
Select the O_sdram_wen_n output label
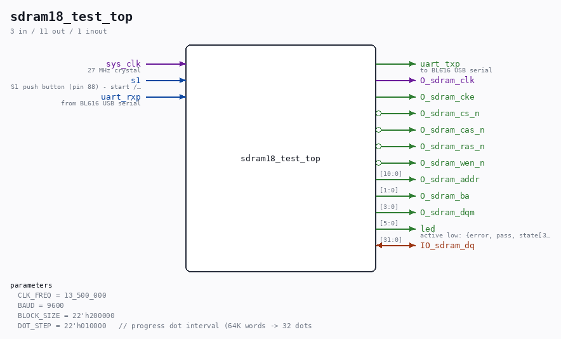452,163
